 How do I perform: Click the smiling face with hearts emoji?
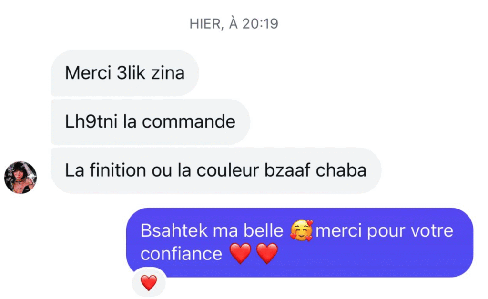[301, 230]
